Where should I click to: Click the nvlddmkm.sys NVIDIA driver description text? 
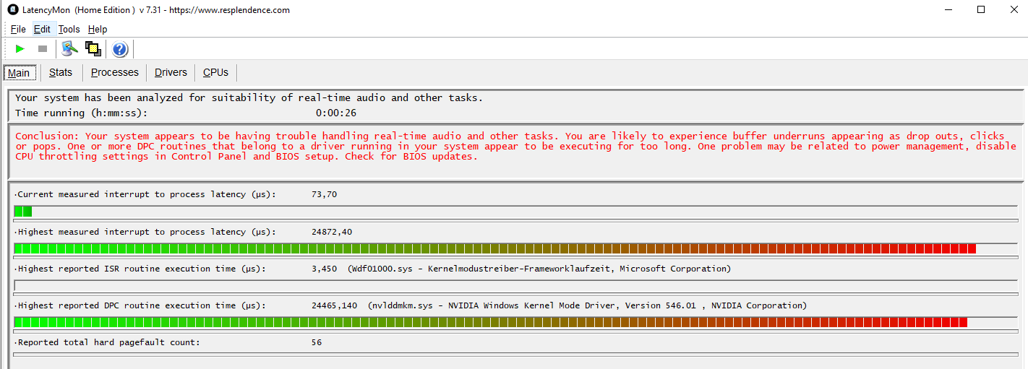[588, 305]
